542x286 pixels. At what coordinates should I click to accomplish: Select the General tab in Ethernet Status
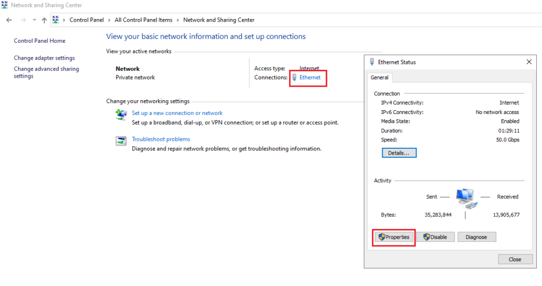pyautogui.click(x=380, y=78)
